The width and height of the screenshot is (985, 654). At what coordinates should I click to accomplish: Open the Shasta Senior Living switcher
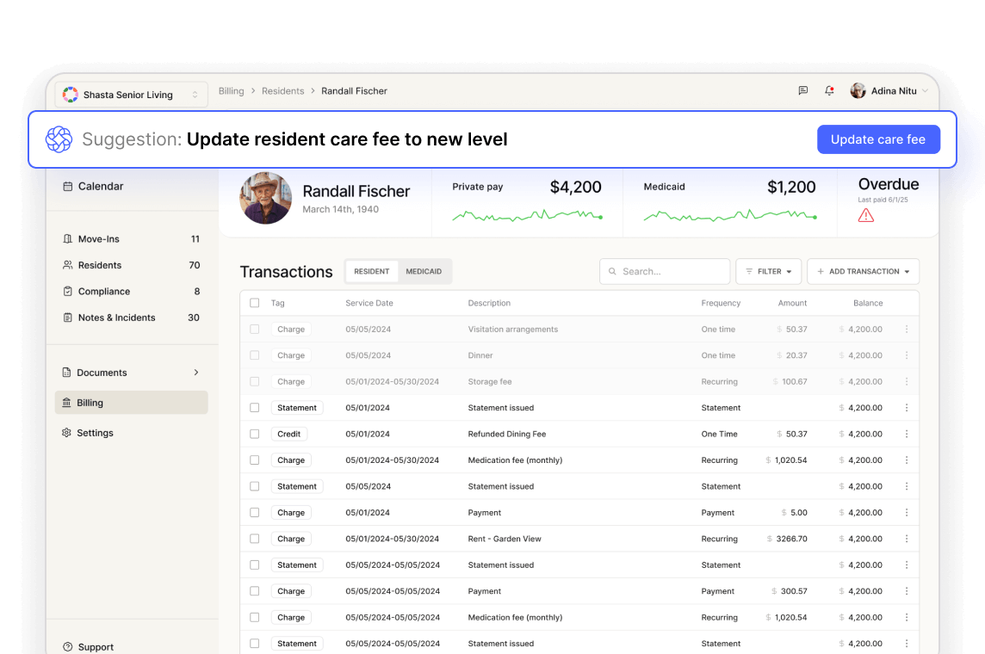131,95
